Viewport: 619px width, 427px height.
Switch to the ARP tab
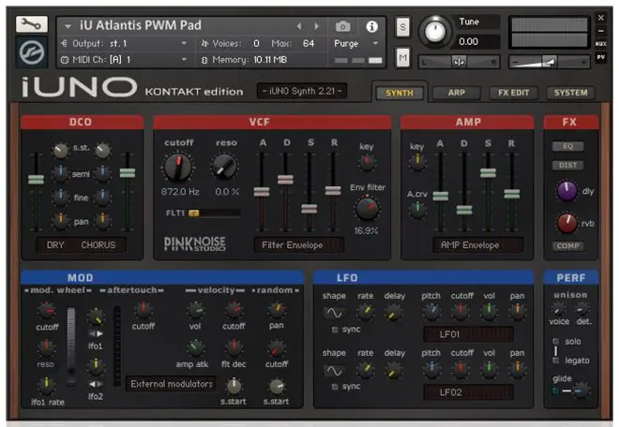[x=457, y=93]
